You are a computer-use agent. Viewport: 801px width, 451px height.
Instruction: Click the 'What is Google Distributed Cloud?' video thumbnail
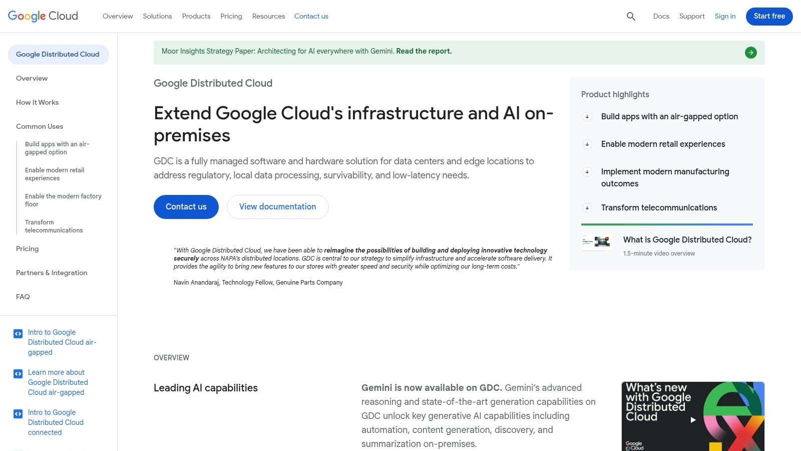pos(596,242)
